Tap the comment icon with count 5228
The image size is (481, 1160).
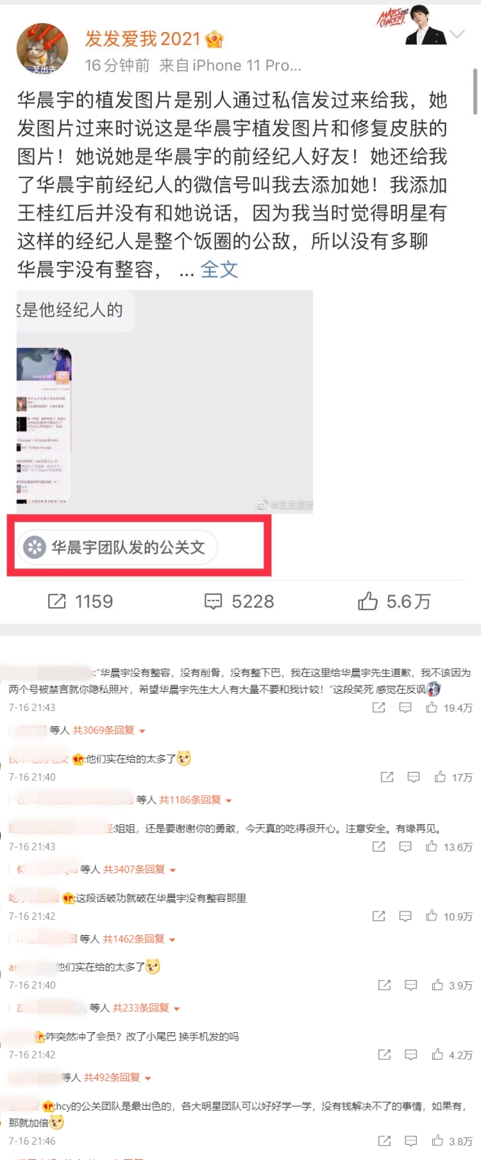click(213, 601)
